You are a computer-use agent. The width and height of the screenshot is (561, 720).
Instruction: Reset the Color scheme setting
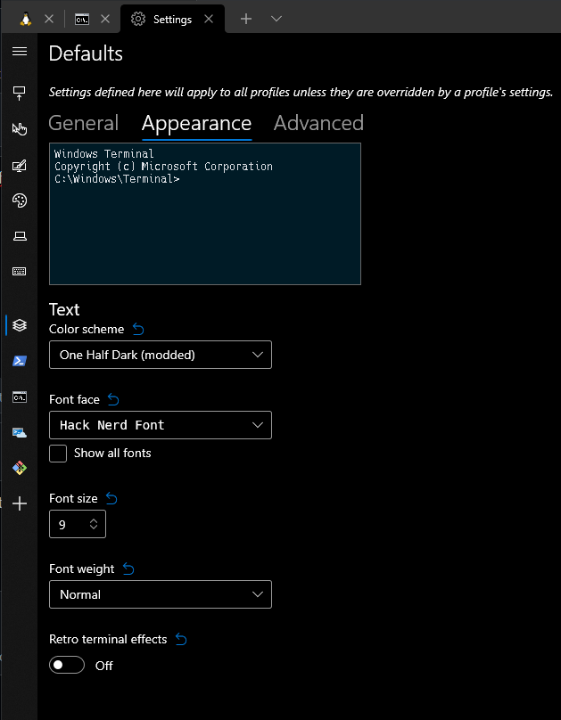(x=138, y=329)
